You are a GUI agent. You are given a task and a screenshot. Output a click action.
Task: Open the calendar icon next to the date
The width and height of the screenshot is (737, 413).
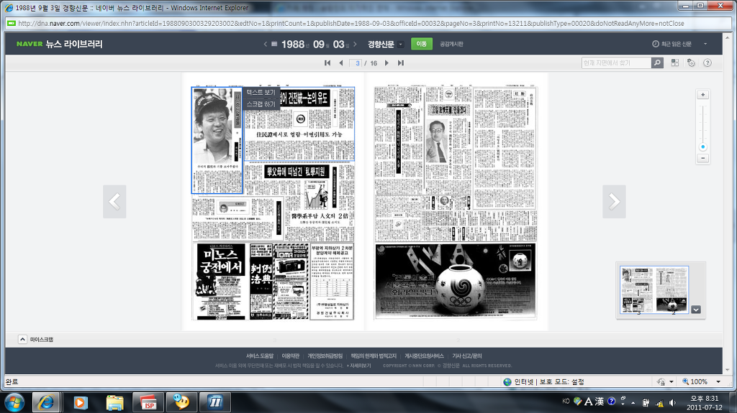coord(274,44)
